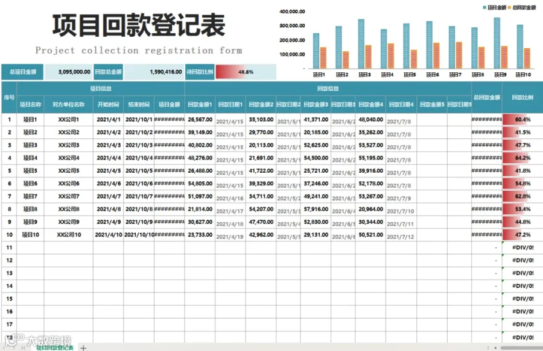
Task: Click the 回款金额2 column header
Action: [x=261, y=104]
